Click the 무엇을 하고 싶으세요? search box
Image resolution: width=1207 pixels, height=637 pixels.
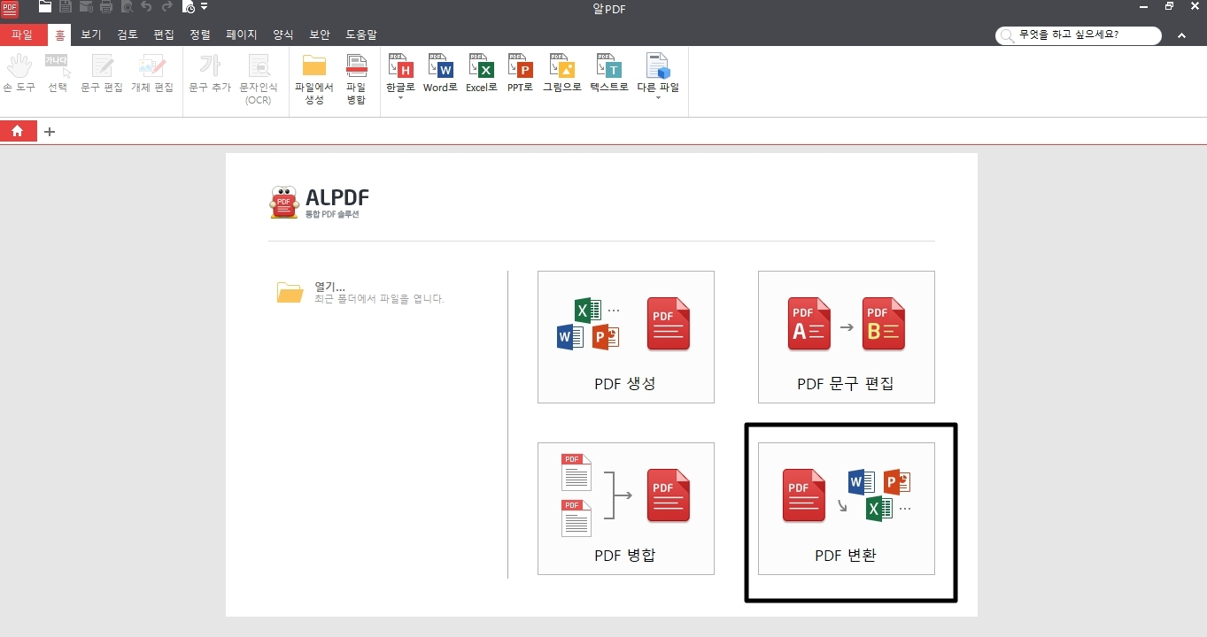point(1079,35)
